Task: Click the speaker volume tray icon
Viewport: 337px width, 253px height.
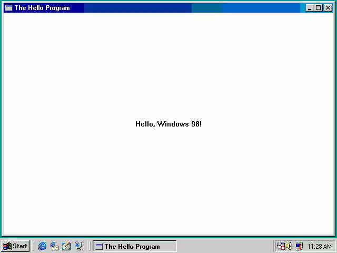Action: (289, 246)
